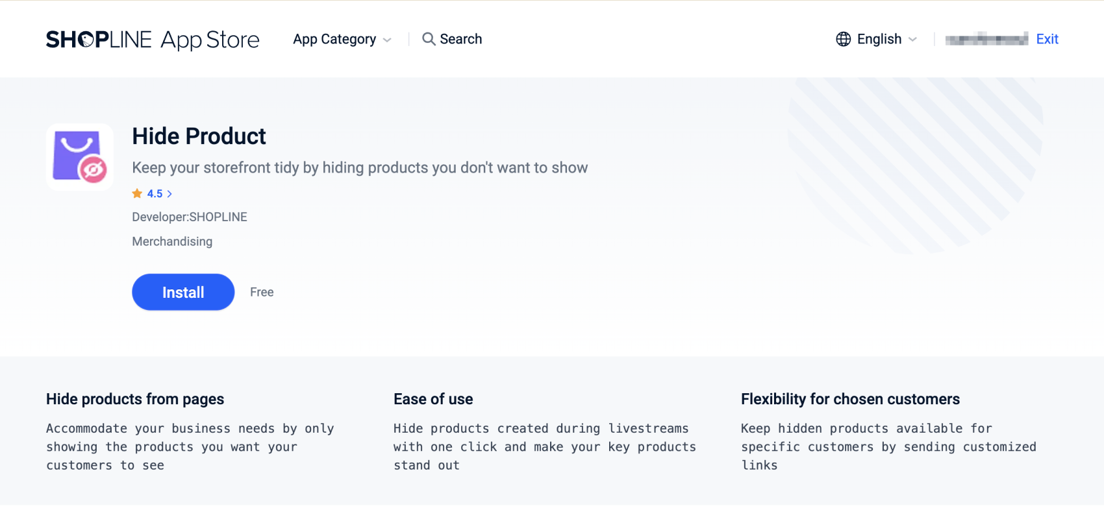Click the magnifying glass search icon
This screenshot has height=508, width=1104.
(x=429, y=39)
